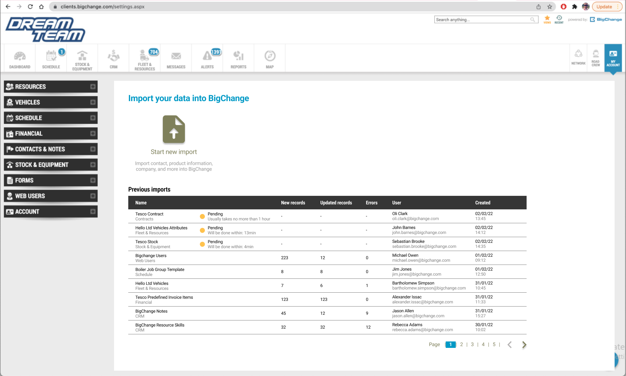Sort by User column header

(397, 203)
